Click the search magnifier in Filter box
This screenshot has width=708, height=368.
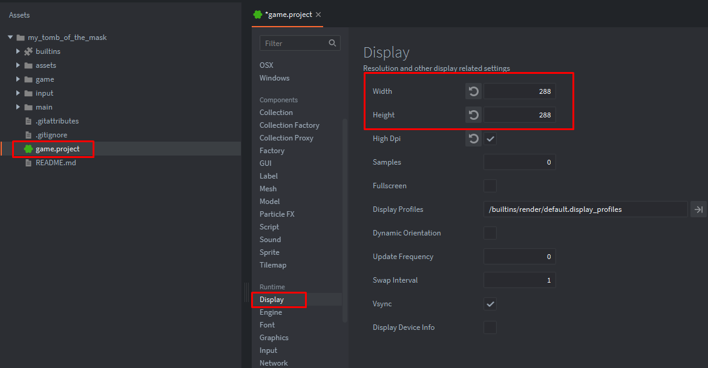[332, 43]
